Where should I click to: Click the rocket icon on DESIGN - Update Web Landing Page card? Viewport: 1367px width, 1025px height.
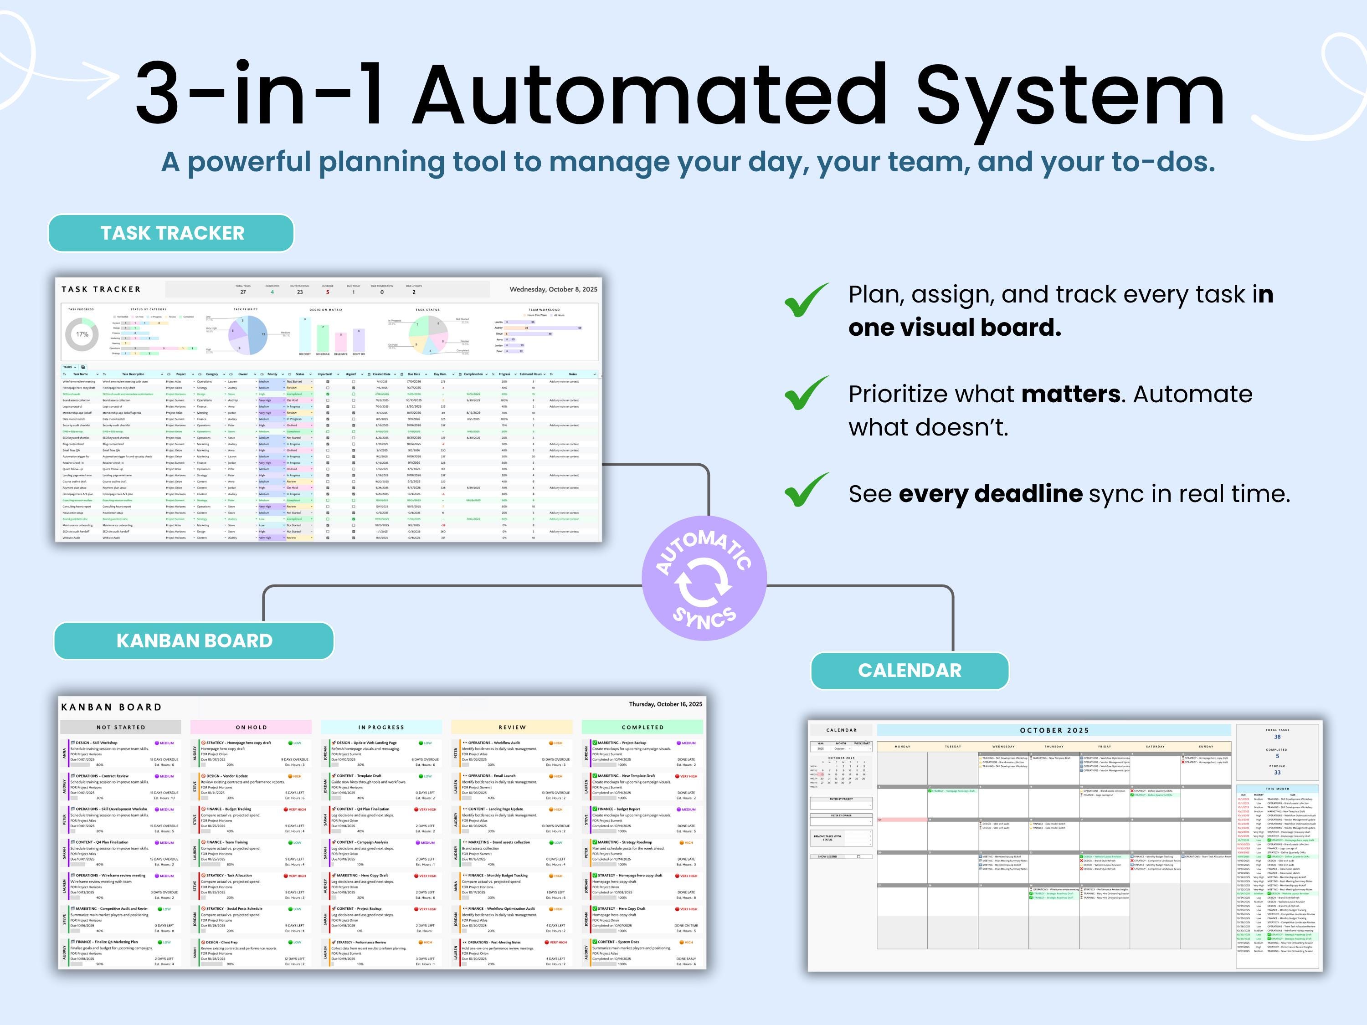pyautogui.click(x=334, y=743)
